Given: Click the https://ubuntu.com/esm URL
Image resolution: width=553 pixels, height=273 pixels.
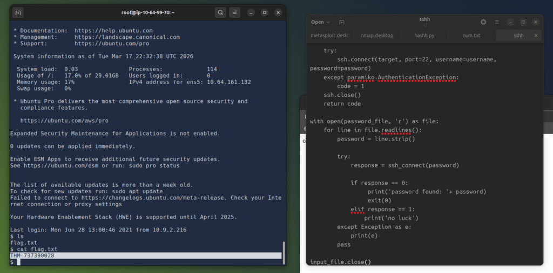Looking at the screenshot, I should click(61, 166).
